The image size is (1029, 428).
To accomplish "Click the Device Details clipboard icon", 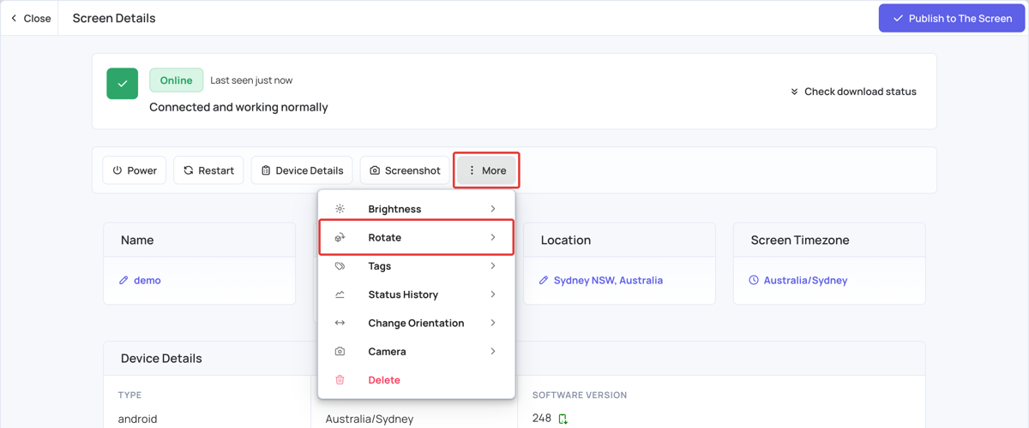I will (266, 170).
